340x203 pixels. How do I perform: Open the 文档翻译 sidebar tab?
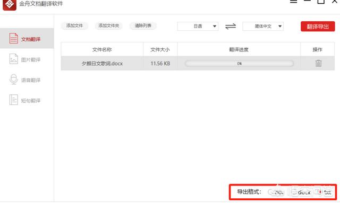(x=27, y=38)
